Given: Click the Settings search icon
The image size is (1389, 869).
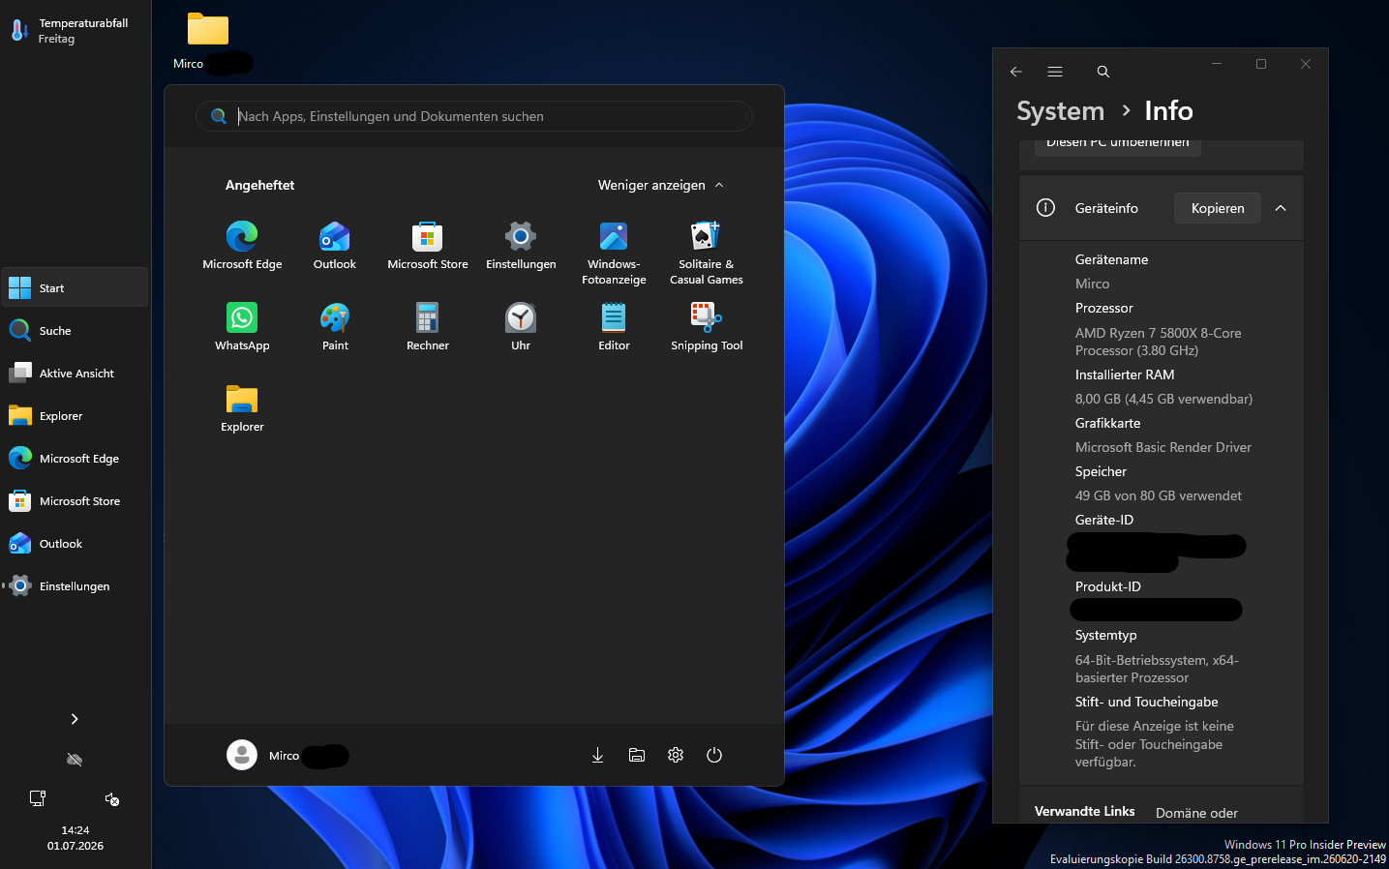Looking at the screenshot, I should point(1102,72).
